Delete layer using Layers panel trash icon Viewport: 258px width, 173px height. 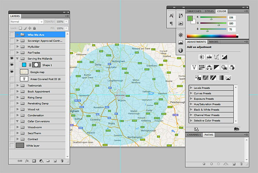[62, 161]
